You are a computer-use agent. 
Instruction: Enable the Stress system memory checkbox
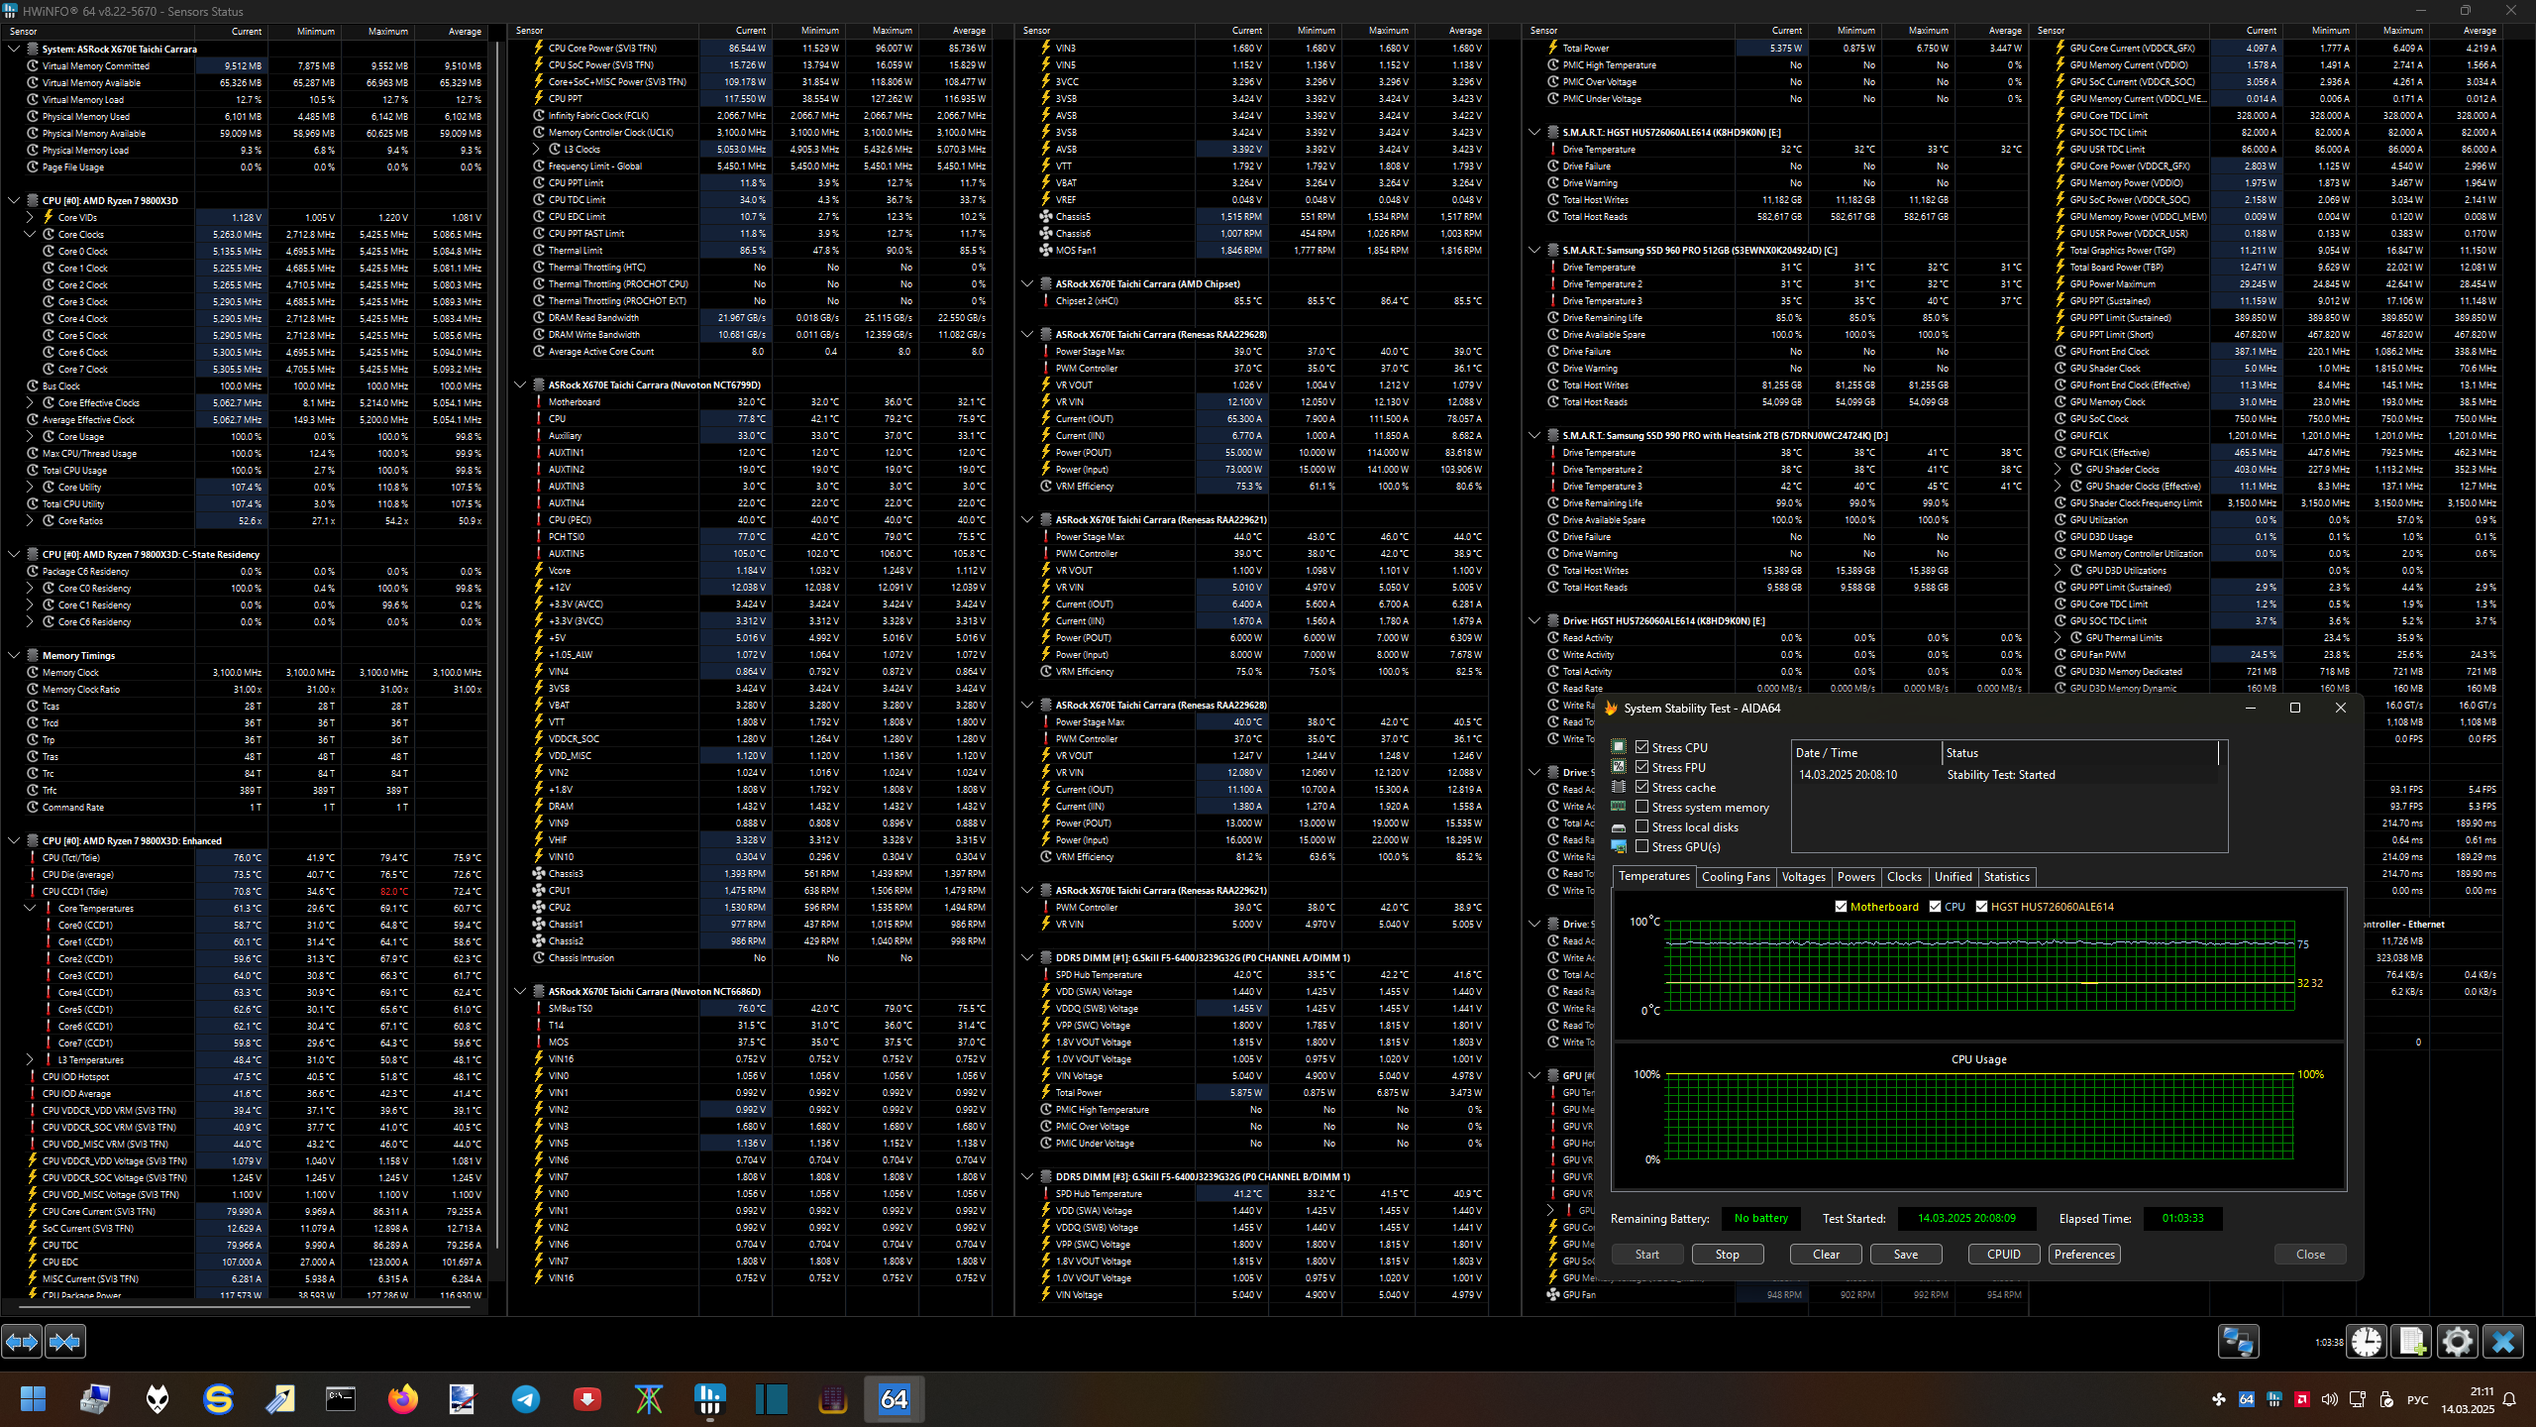coord(1642,807)
